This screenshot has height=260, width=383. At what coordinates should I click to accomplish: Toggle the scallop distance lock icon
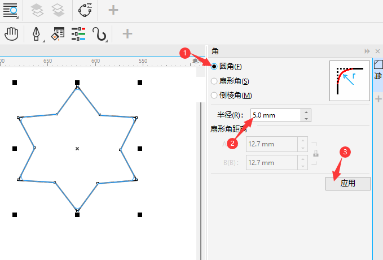click(315, 154)
